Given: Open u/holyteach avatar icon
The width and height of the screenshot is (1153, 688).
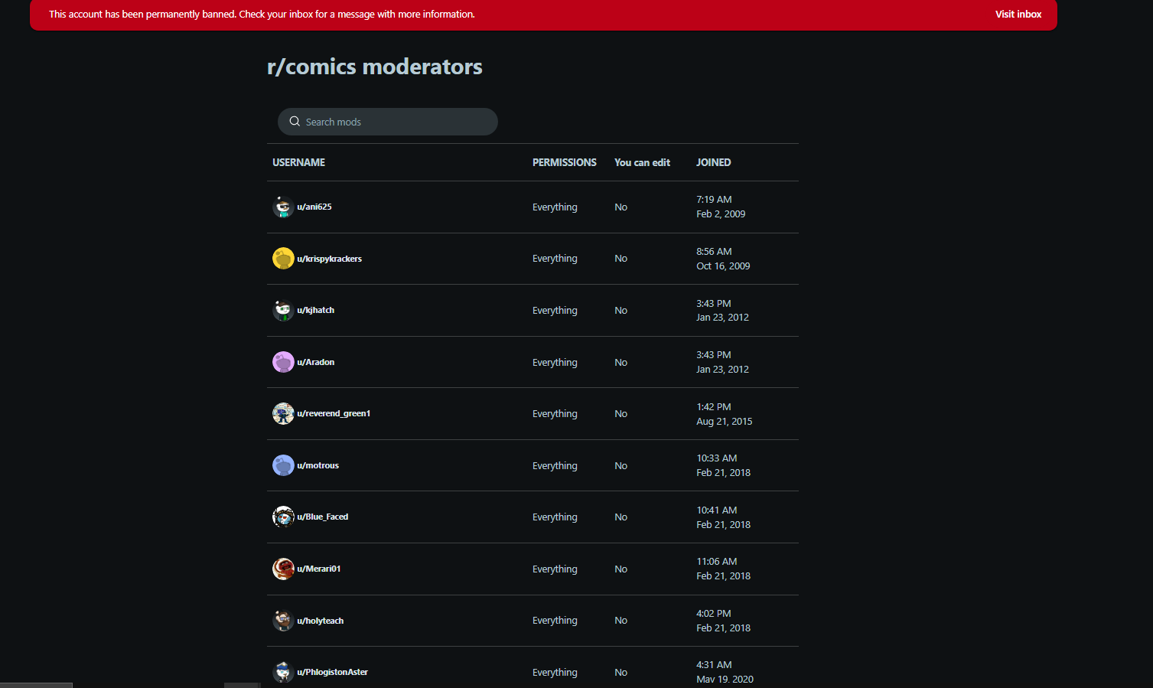Looking at the screenshot, I should tap(283, 621).
